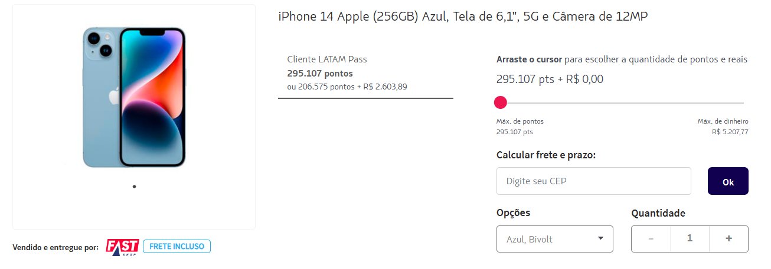Click the FRETE INCLUSO badge
This screenshot has height=269, width=771.
pyautogui.click(x=177, y=246)
